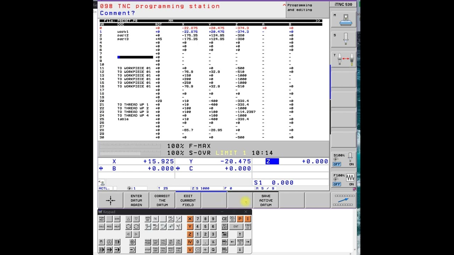Toggle the -/+ sign key
454x255 pixels.
(x=213, y=242)
